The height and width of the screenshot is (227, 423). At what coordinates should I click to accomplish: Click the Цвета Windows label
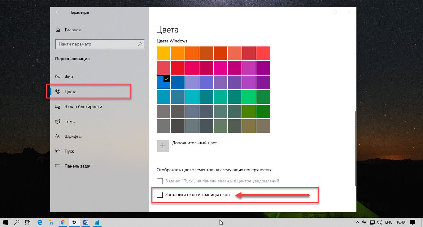172,41
